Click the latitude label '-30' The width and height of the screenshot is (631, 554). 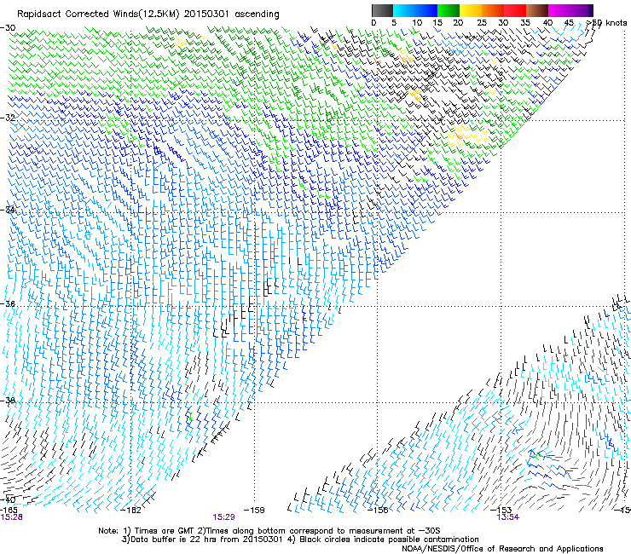coord(8,28)
